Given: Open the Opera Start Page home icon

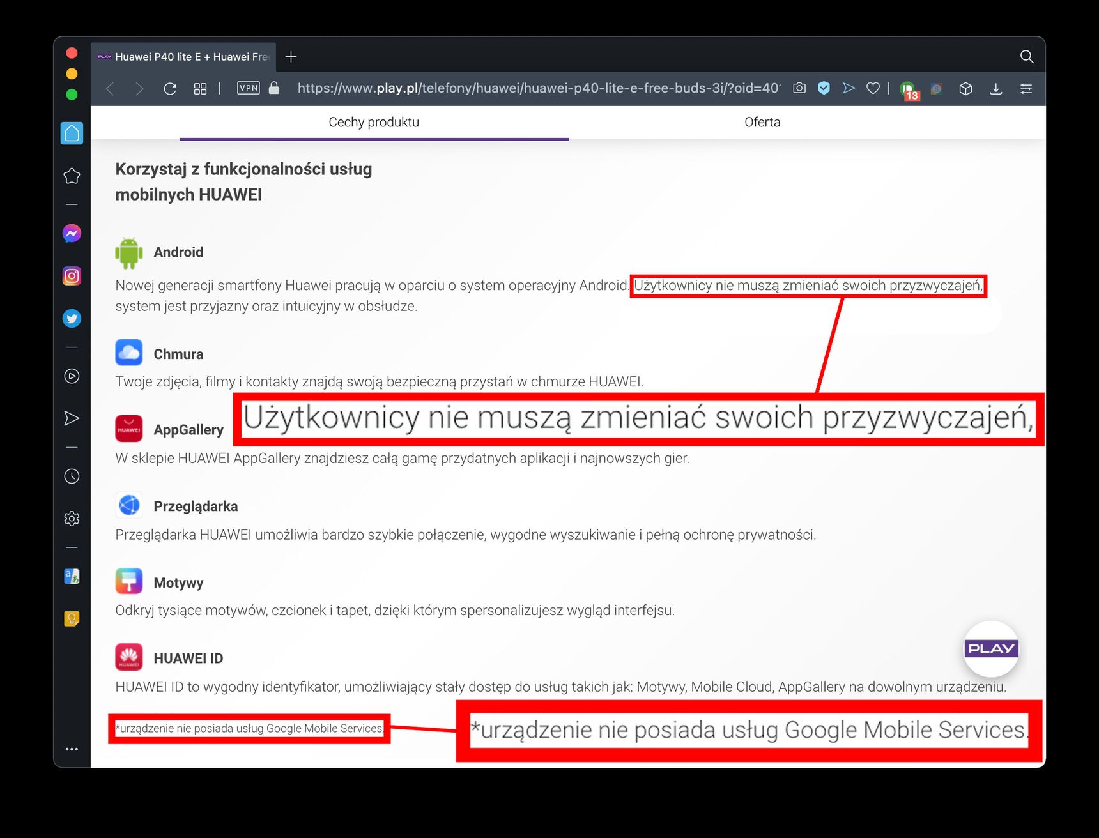Looking at the screenshot, I should (x=72, y=133).
